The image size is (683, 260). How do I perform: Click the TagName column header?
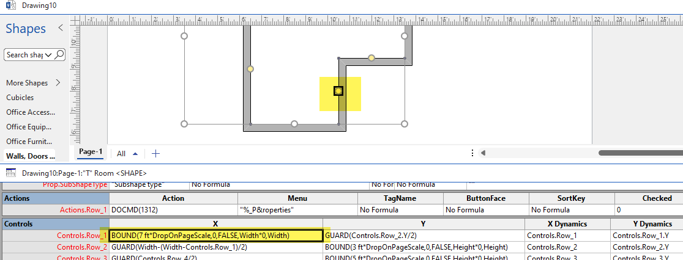(x=400, y=198)
